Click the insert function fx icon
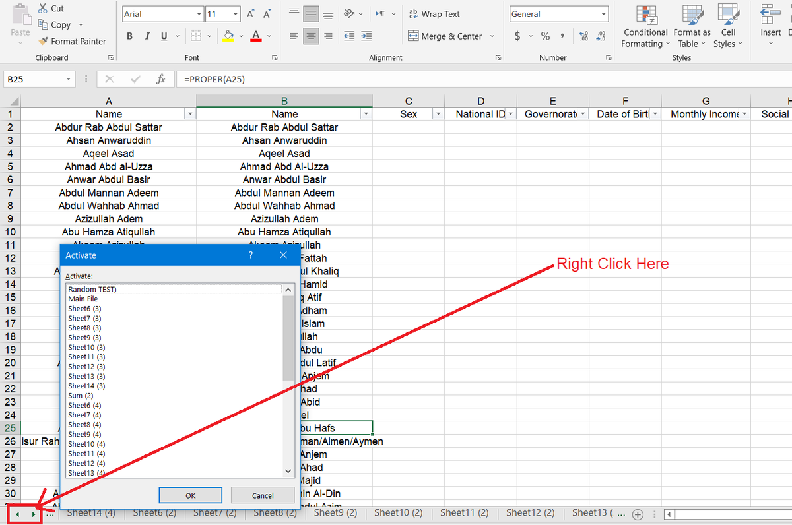Viewport: 792px width, 525px height. (160, 79)
